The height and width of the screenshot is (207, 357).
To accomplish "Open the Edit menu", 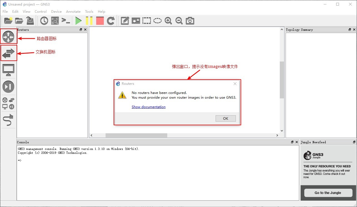I will pos(15,11).
